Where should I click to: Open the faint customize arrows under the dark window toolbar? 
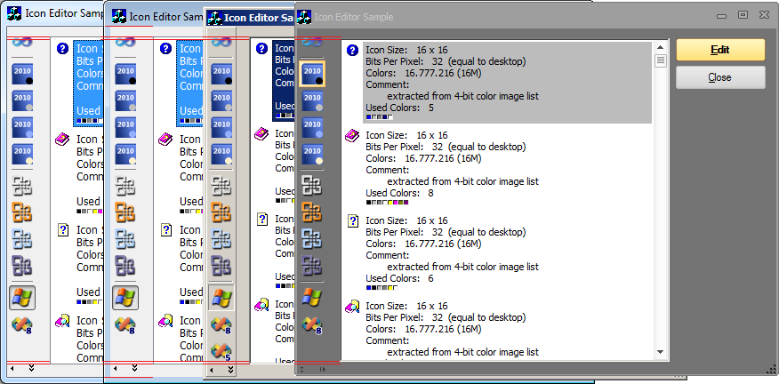pyautogui.click(x=302, y=370)
